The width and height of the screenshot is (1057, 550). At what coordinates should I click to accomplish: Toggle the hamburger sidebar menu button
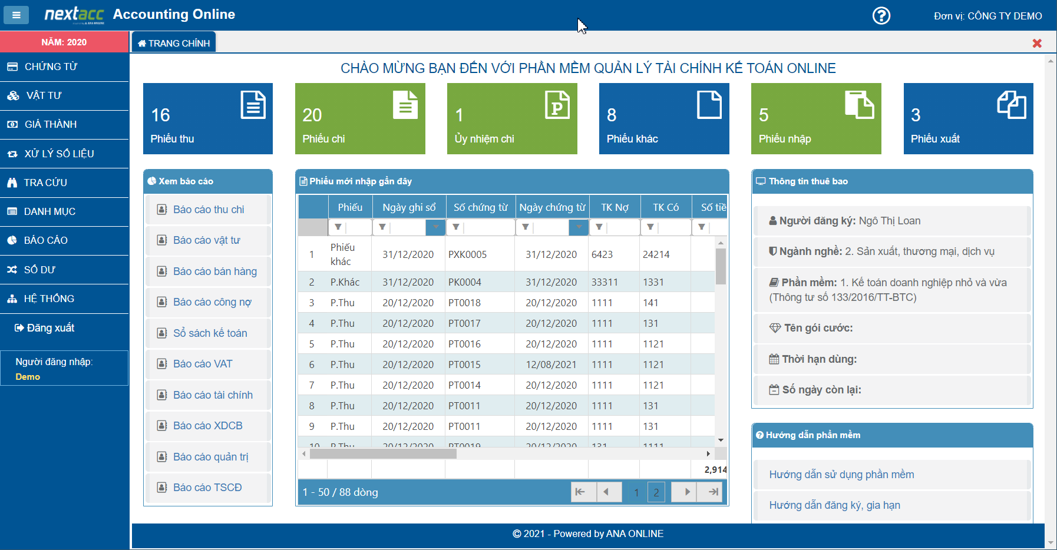pos(16,15)
